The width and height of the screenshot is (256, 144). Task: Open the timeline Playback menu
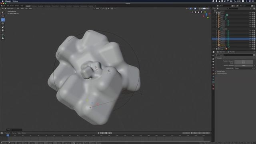8,133
